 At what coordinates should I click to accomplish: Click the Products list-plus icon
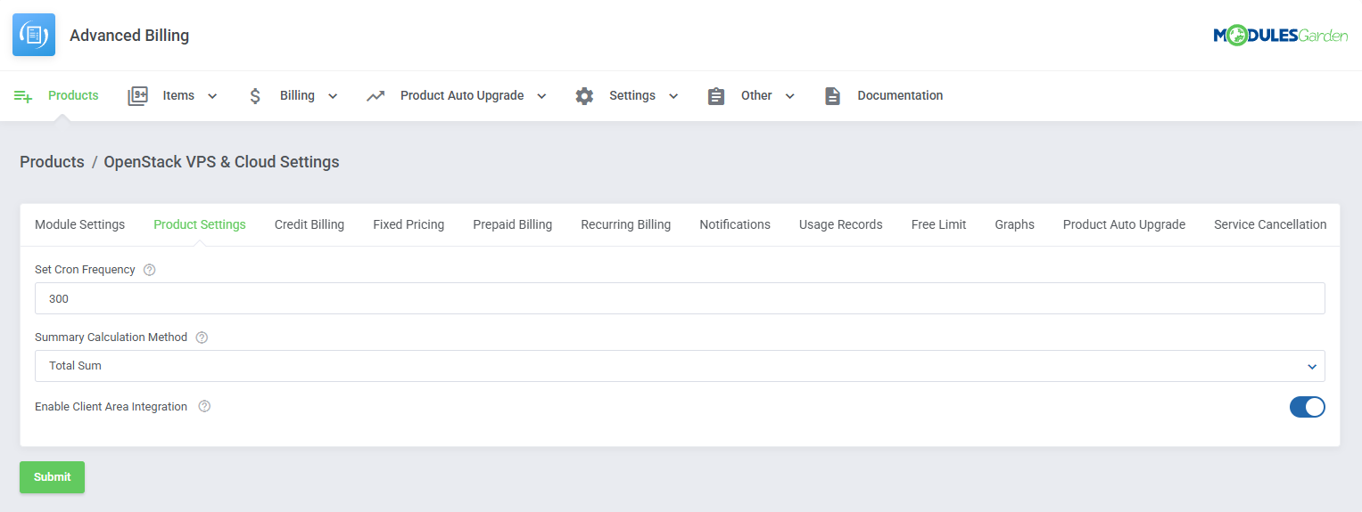tap(23, 96)
